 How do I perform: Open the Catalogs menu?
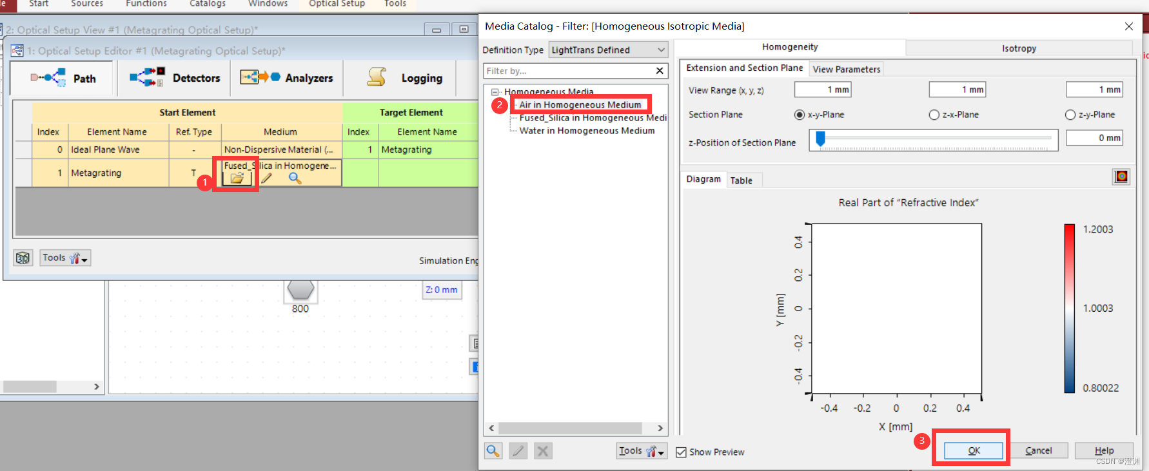(x=208, y=4)
